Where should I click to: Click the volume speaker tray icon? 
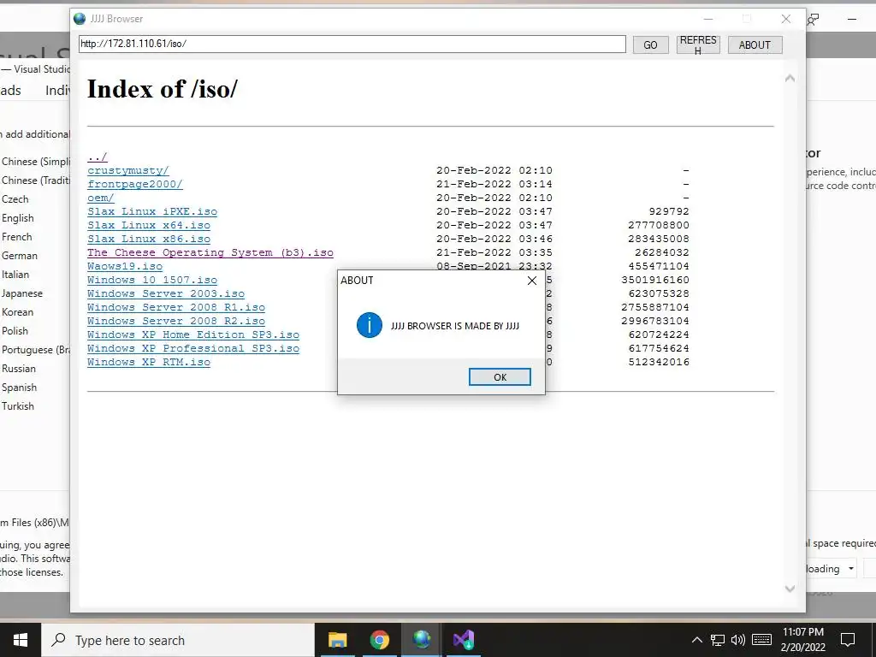click(738, 640)
